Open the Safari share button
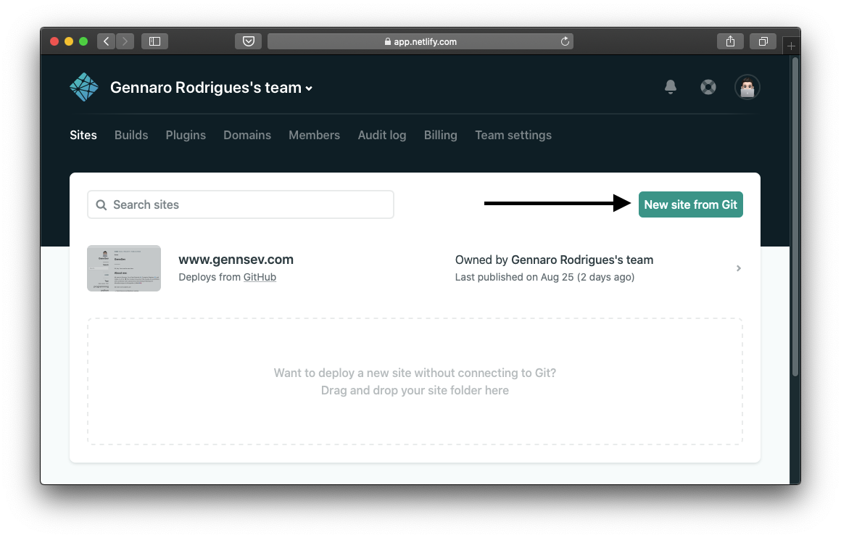The width and height of the screenshot is (841, 538). coord(730,41)
